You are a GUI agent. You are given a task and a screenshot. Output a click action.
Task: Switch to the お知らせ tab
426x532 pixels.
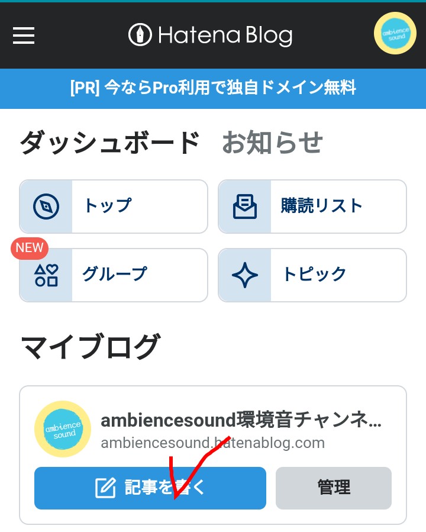click(x=272, y=142)
